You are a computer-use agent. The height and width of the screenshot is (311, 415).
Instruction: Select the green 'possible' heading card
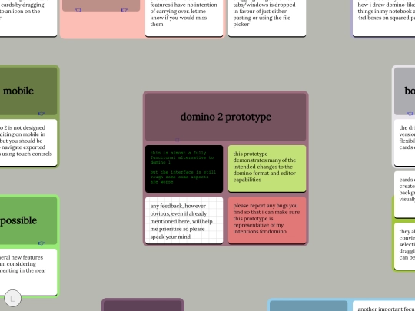click(x=28, y=220)
